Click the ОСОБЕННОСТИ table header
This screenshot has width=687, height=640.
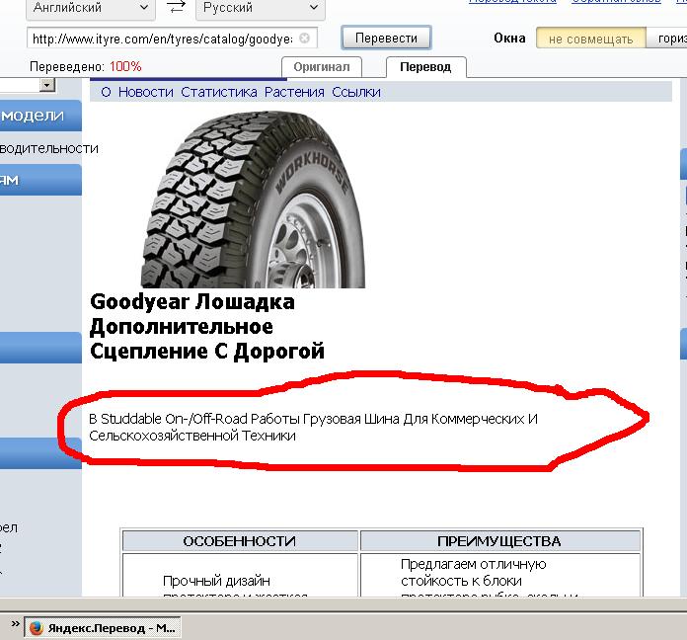click(x=240, y=541)
